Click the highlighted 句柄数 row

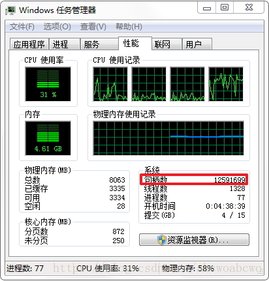click(x=194, y=179)
